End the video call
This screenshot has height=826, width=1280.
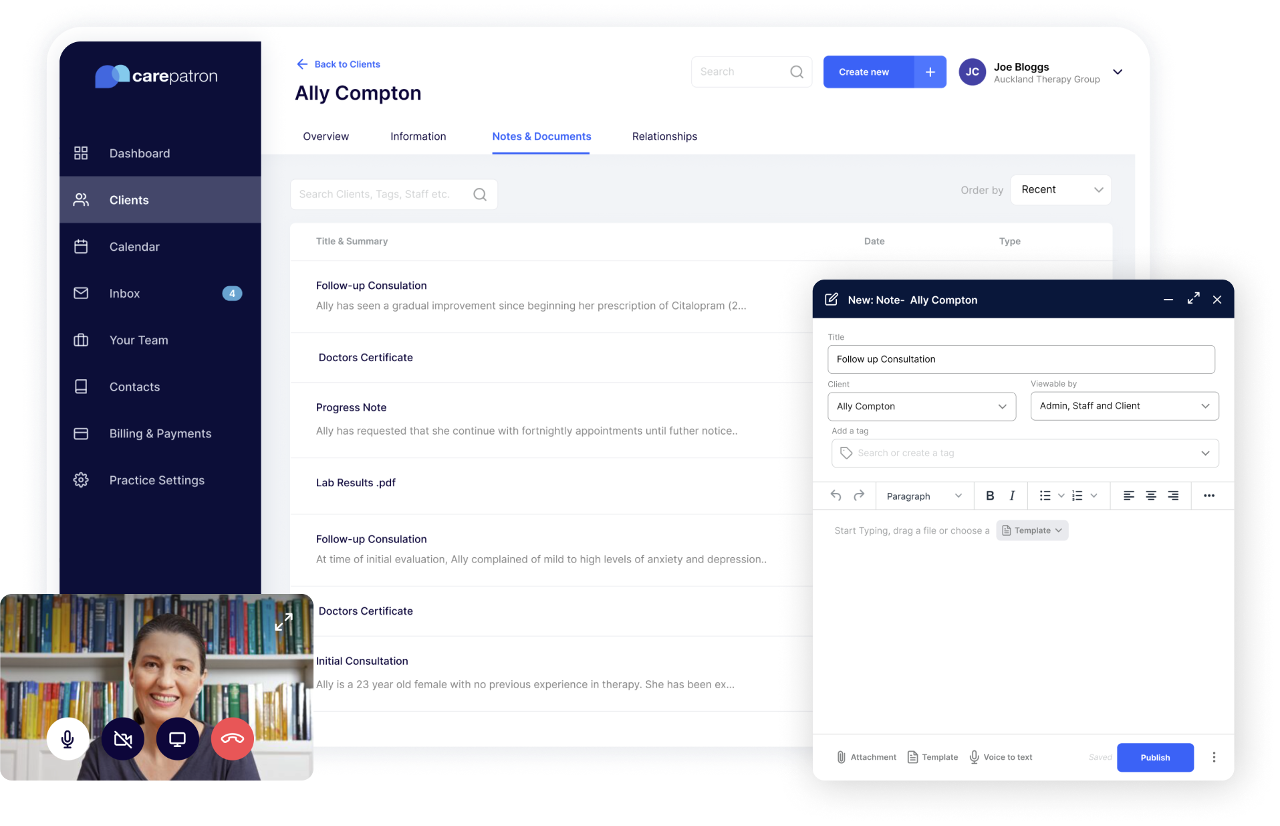click(x=233, y=739)
